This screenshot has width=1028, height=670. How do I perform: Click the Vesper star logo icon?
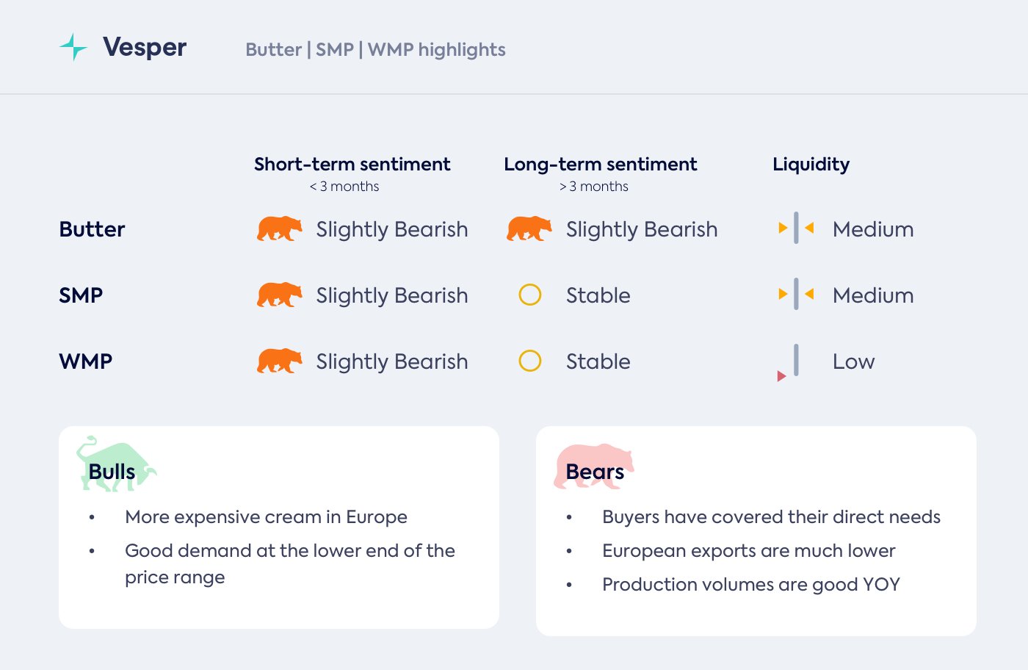coord(73,47)
